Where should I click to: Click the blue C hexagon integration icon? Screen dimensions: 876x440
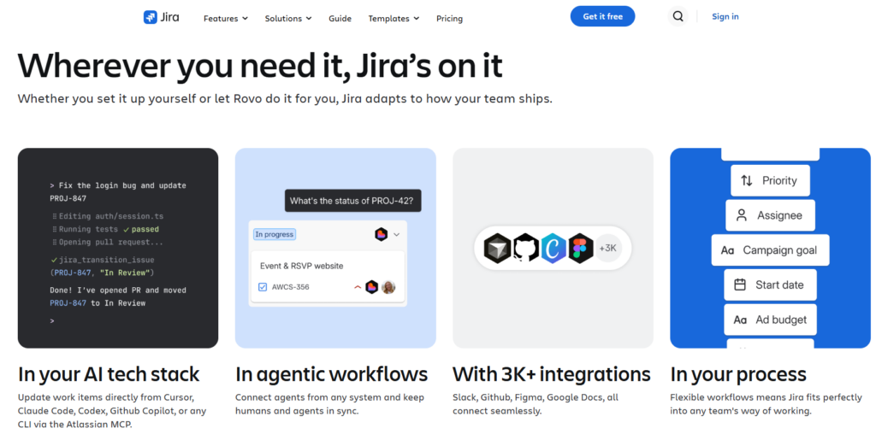pos(553,248)
